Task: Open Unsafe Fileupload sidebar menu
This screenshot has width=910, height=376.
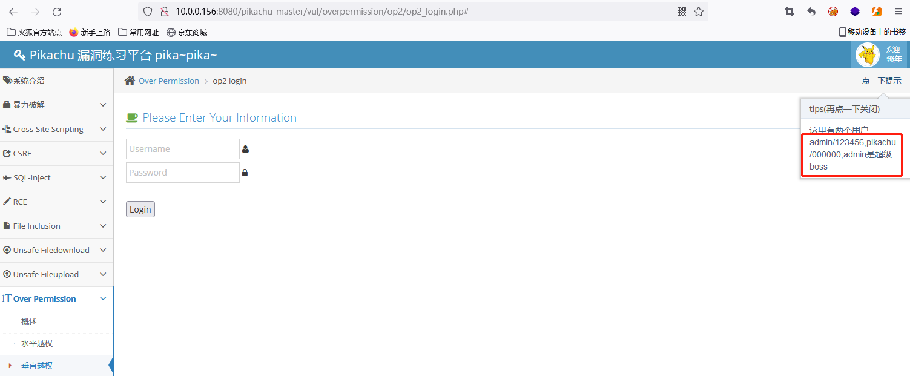Action: [57, 274]
